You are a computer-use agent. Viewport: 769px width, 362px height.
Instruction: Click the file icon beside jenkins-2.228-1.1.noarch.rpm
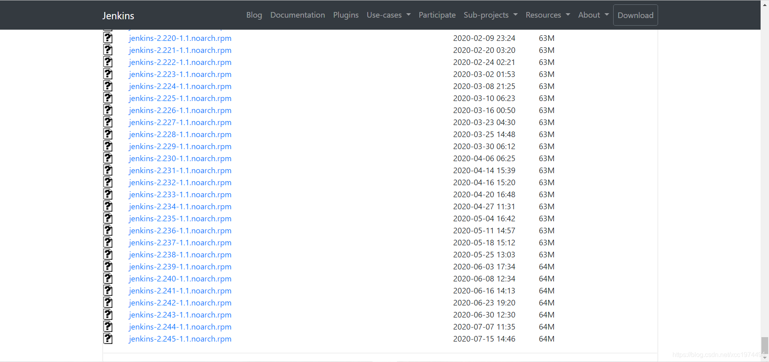click(x=108, y=134)
